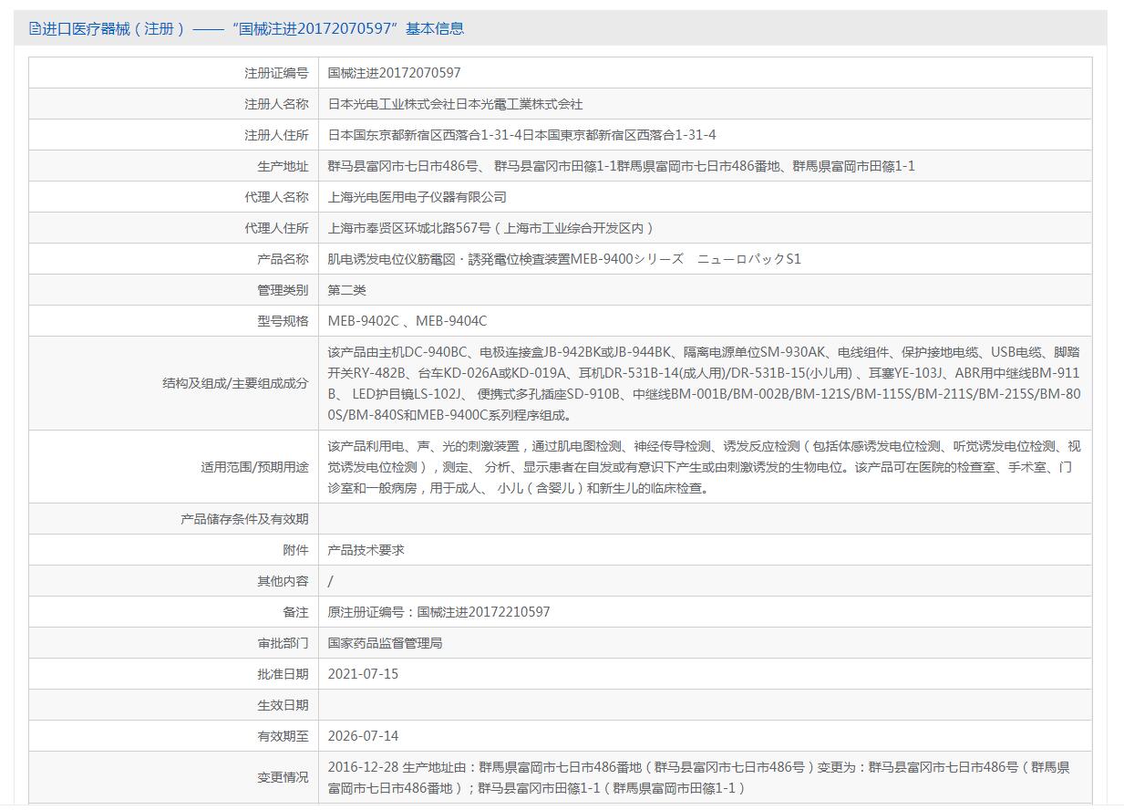Click the 代理人住所 label
This screenshot has height=810, width=1124.
275,228
